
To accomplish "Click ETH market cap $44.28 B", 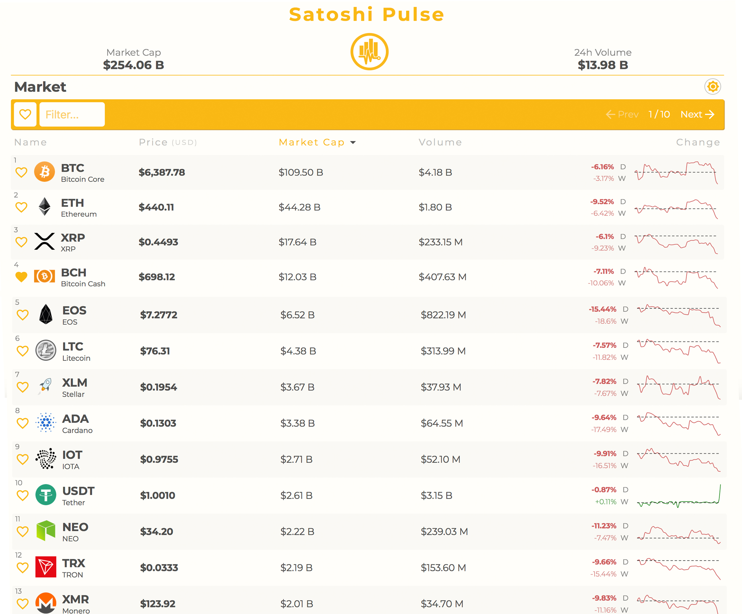I will point(299,207).
